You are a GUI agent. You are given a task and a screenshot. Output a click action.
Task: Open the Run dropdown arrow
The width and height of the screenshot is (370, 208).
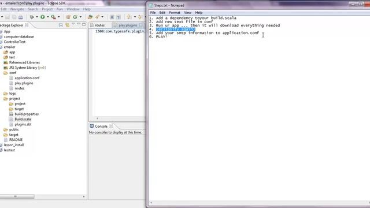tap(47, 17)
